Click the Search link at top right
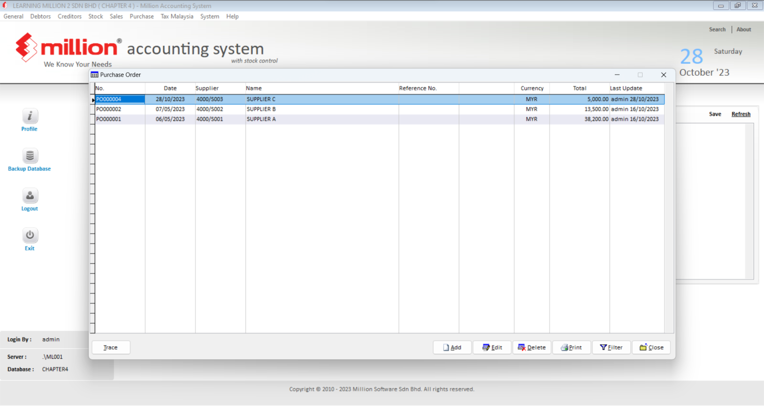This screenshot has height=406, width=764. [717, 29]
